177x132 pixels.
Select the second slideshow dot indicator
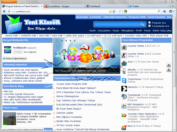pyautogui.click(x=62, y=41)
